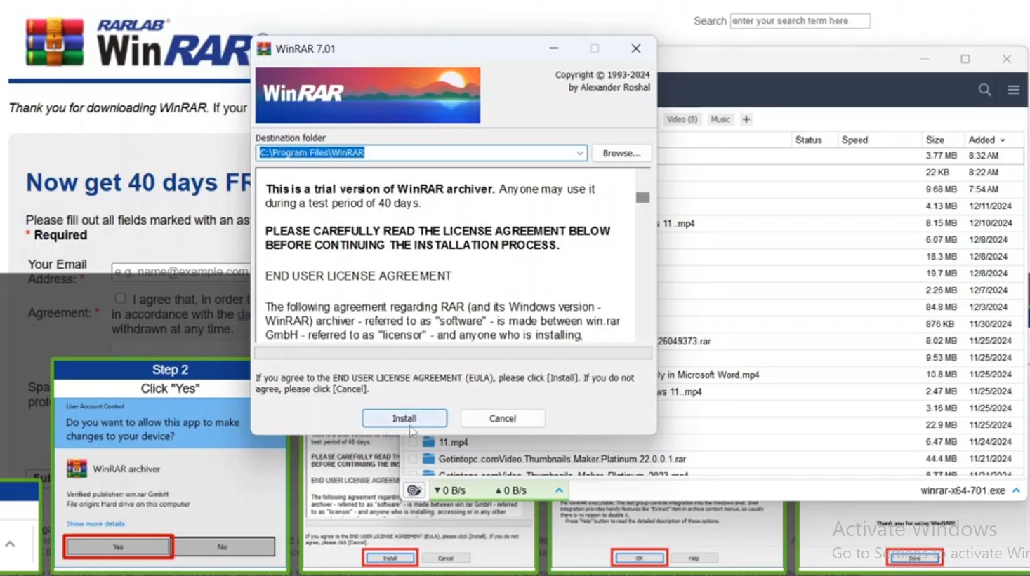Click WinRAR archiver icon in UAC thumbnail
The image size is (1030, 576).
(77, 468)
